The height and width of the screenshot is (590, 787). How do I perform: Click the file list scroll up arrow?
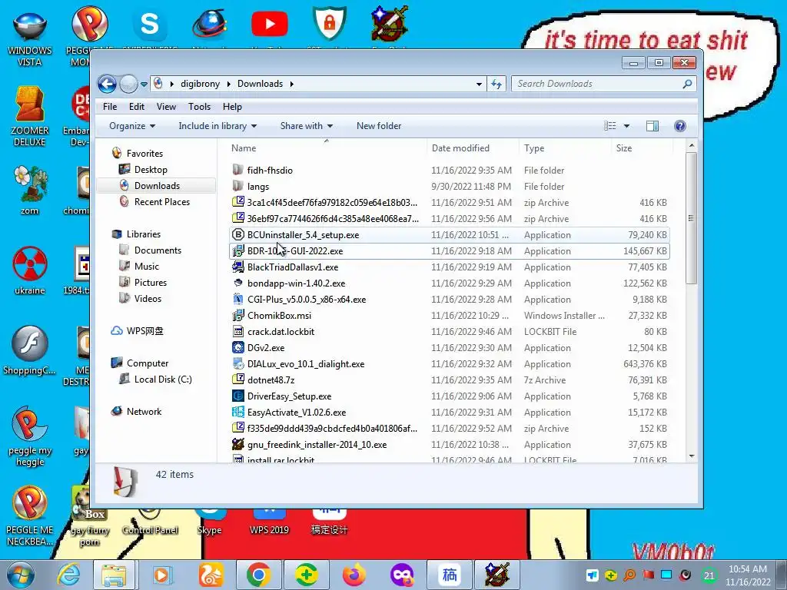(692, 145)
